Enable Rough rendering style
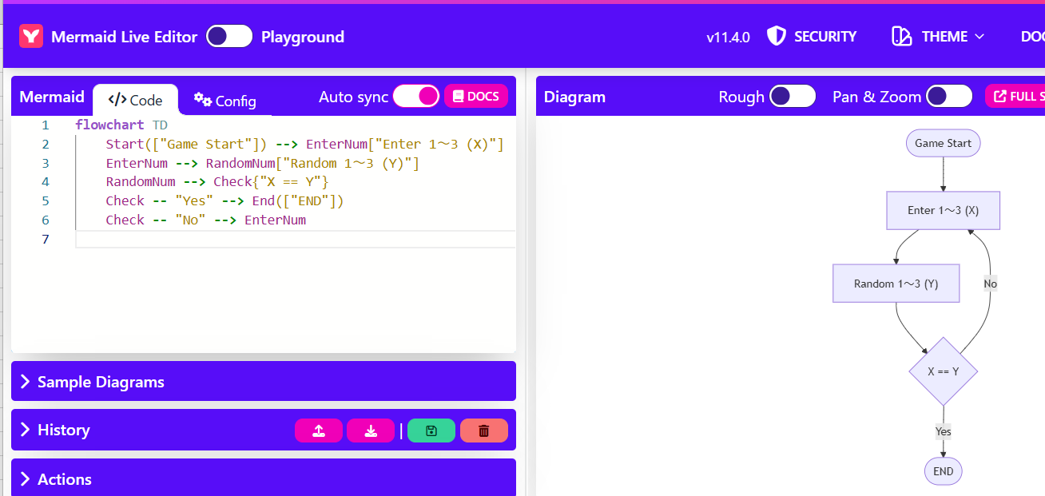 coord(792,96)
